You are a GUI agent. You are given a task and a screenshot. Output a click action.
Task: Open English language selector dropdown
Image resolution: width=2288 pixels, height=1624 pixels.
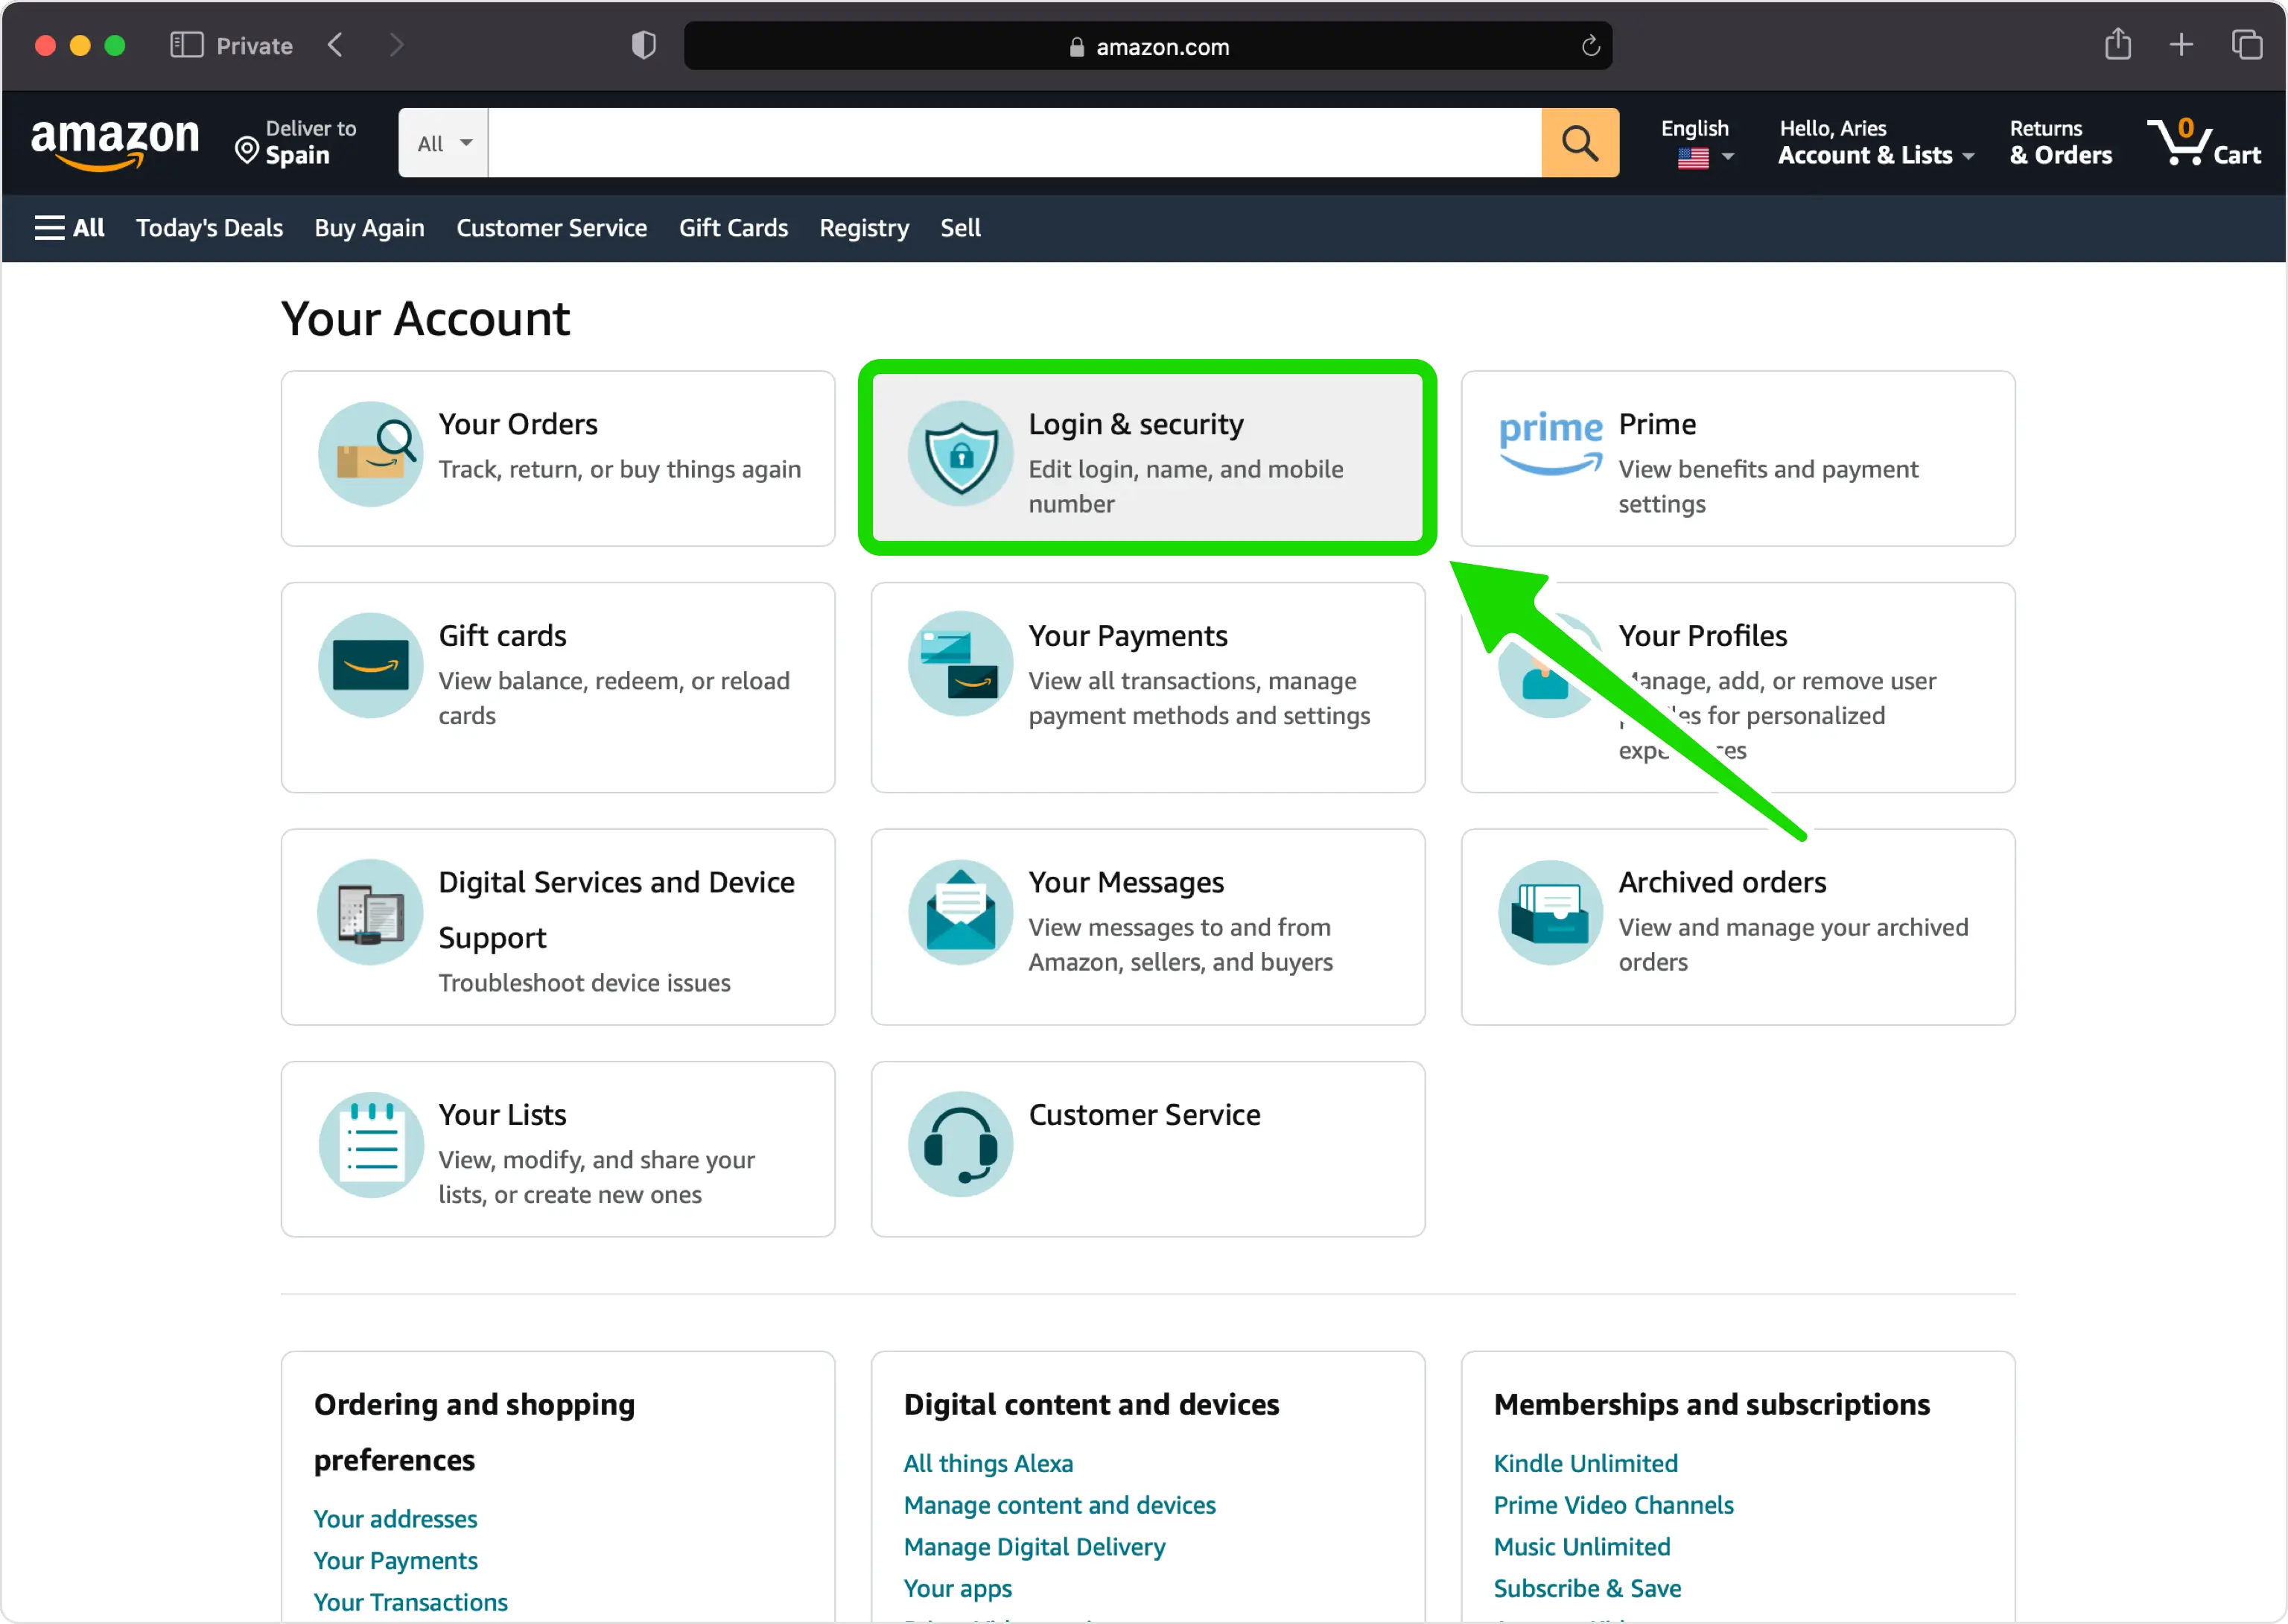pyautogui.click(x=1697, y=143)
